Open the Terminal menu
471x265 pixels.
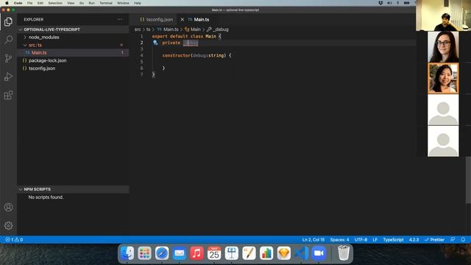click(106, 3)
